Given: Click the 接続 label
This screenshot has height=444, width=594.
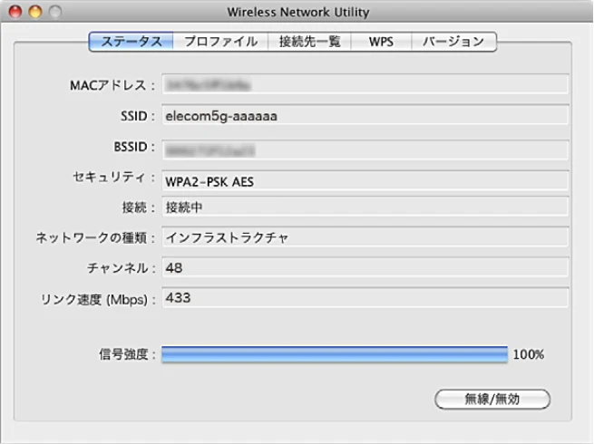Looking at the screenshot, I should (138, 208).
